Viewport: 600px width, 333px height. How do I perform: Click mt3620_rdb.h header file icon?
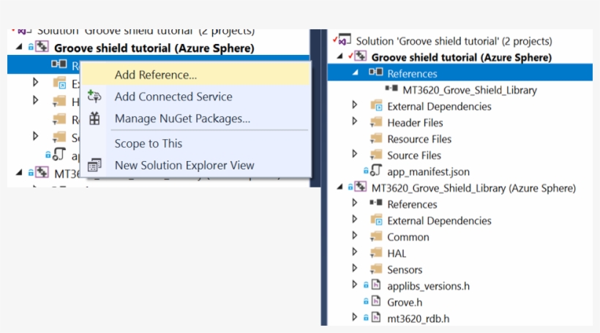(376, 318)
